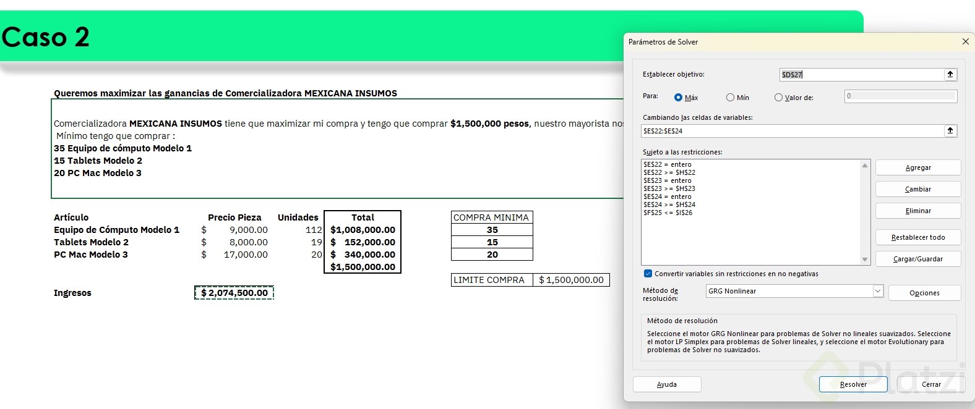Click the variable cells field $E$22:$E$24
Viewport: 975px width, 409px height.
(792, 131)
